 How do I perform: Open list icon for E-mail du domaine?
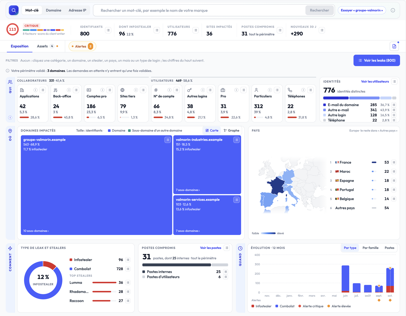pyautogui.click(x=394, y=105)
